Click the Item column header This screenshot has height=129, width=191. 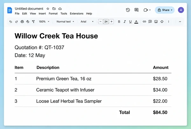[x=19, y=67]
